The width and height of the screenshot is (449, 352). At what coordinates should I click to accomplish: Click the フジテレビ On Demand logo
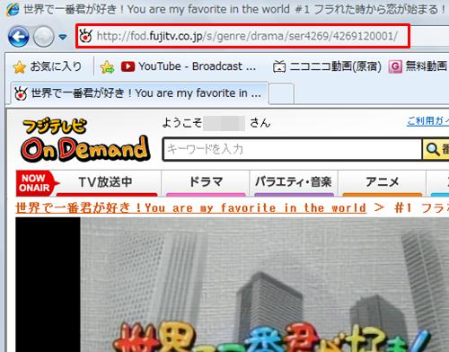85,139
